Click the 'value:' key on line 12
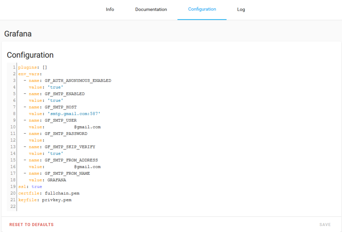342x232 pixels. (x=37, y=140)
